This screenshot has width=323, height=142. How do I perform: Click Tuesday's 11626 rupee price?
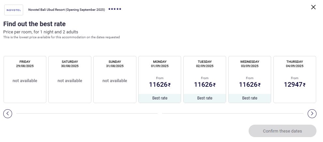click(x=205, y=84)
